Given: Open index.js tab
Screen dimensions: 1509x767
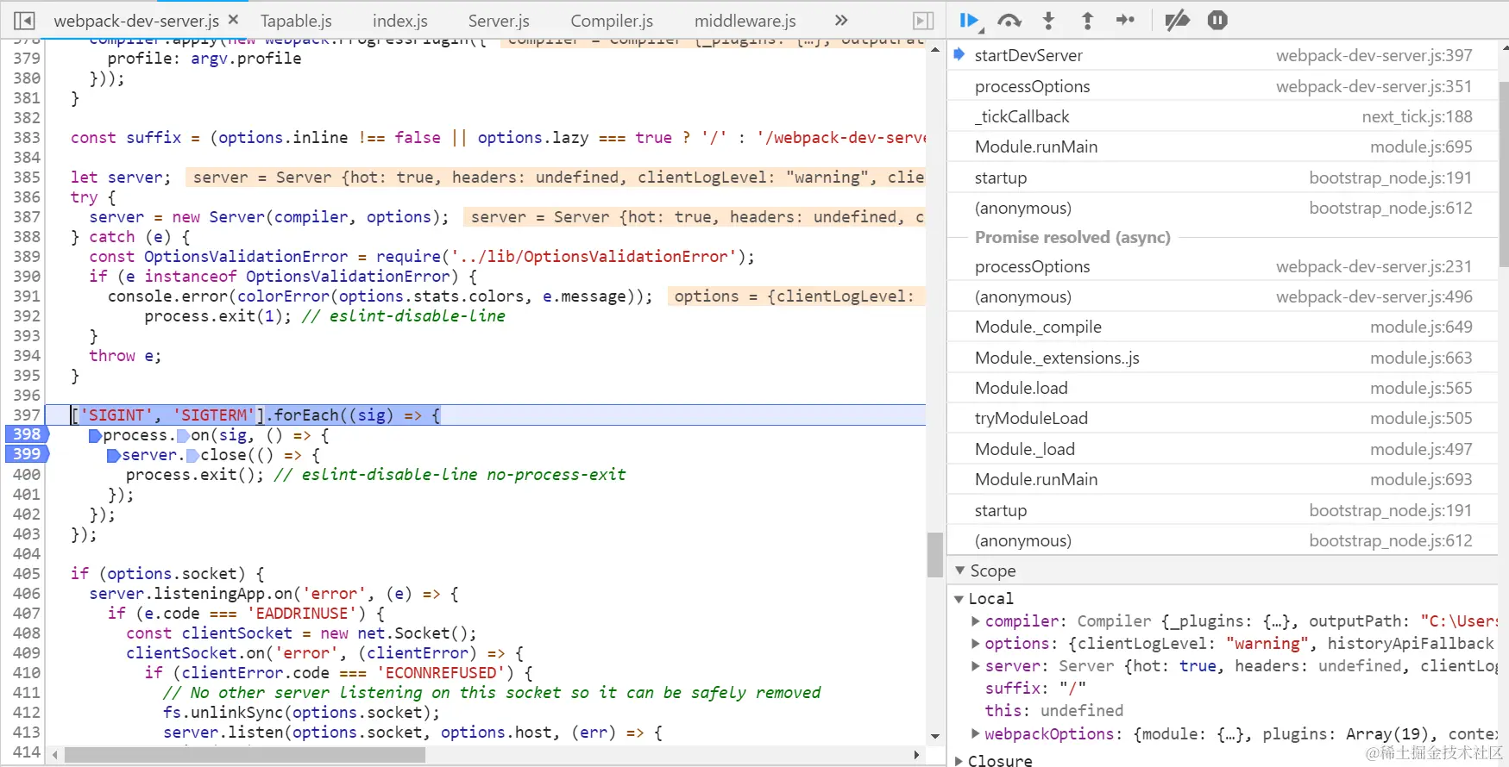Looking at the screenshot, I should click(399, 21).
